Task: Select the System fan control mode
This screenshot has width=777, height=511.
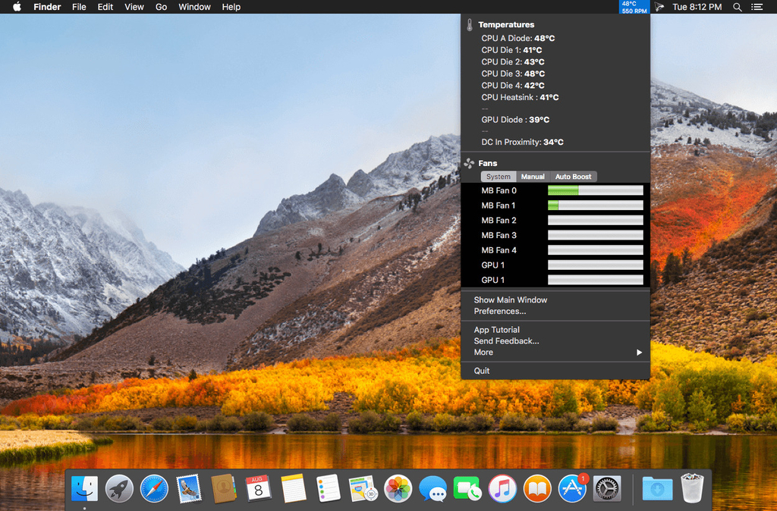Action: 499,177
